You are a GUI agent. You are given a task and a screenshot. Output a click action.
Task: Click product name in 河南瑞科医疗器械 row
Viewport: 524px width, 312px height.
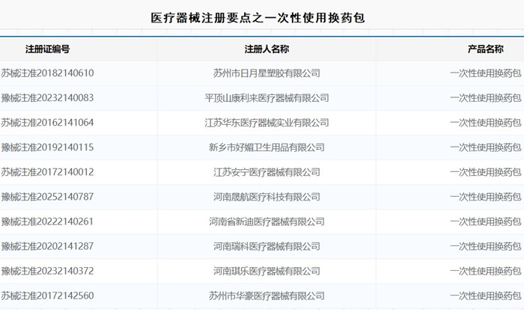pyautogui.click(x=486, y=246)
